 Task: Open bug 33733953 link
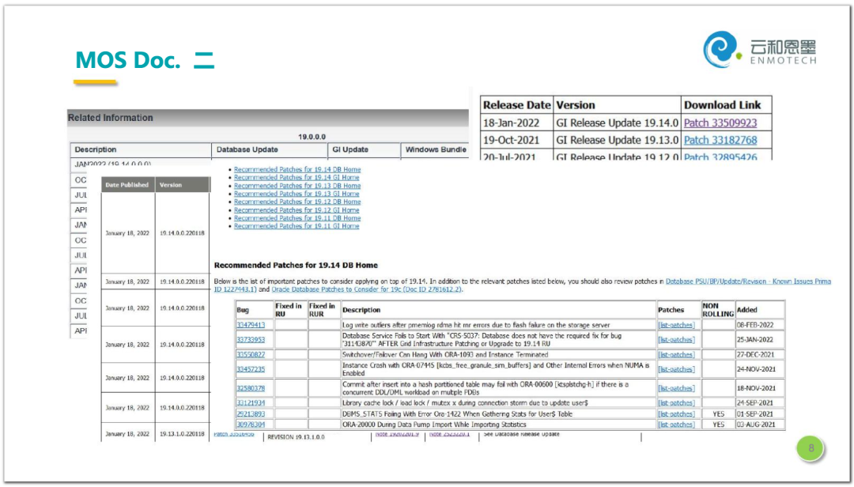(251, 340)
